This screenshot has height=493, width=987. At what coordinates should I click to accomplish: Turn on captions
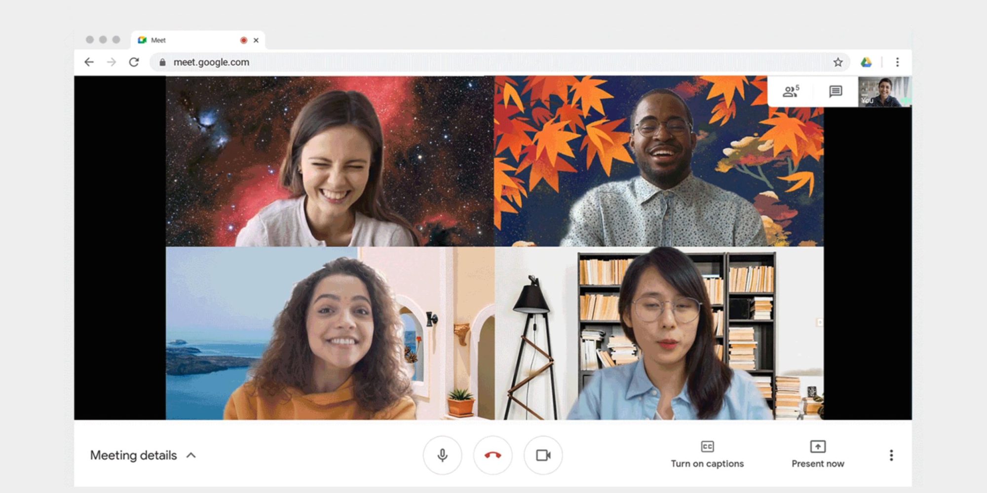[x=707, y=454]
